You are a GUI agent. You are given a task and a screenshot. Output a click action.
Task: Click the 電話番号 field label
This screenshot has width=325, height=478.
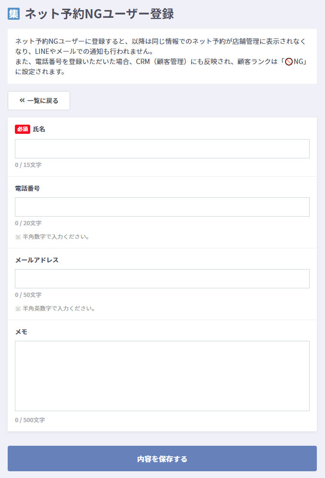pyautogui.click(x=27, y=188)
